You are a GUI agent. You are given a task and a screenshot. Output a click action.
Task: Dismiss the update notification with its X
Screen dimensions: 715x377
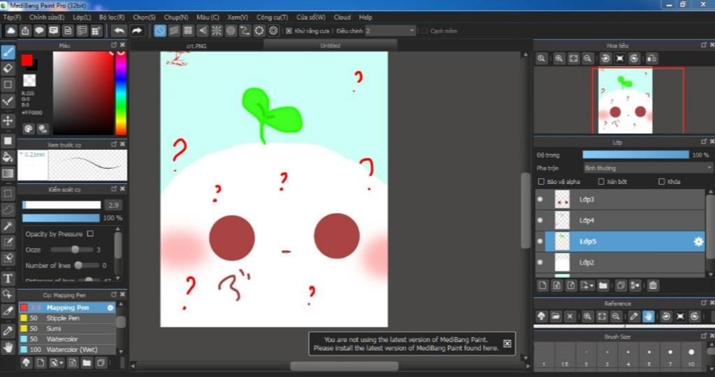tap(507, 344)
